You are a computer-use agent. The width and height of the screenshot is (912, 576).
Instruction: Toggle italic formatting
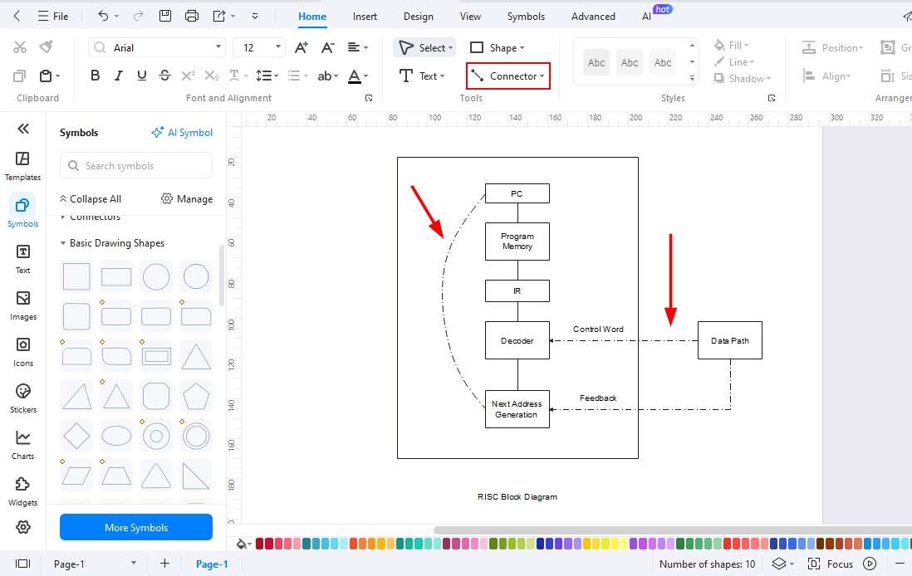tap(118, 75)
